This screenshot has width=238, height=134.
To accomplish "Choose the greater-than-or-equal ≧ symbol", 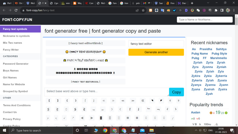I will pyautogui.click(x=57, y=109).
